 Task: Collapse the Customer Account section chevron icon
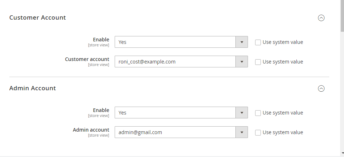click(321, 18)
